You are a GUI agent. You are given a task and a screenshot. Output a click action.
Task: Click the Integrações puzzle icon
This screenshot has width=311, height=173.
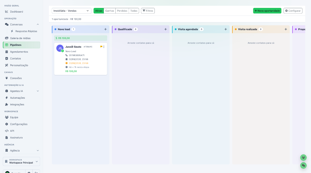(7, 104)
